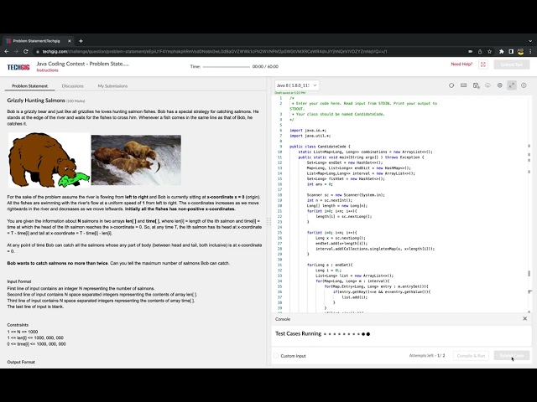Click the reset code icon in the editor toolbar
This screenshot has width=537, height=402.
(x=451, y=85)
